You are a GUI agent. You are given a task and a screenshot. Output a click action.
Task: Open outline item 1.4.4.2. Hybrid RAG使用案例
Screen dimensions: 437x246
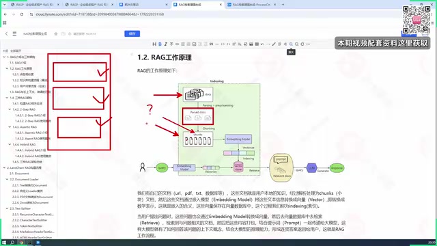[x=33, y=156]
